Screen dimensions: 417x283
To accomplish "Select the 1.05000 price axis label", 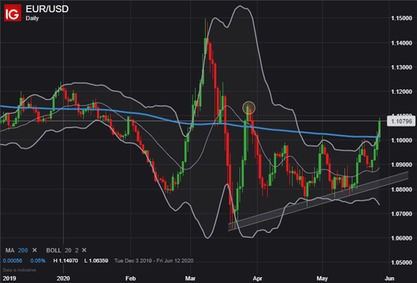I will click(402, 262).
